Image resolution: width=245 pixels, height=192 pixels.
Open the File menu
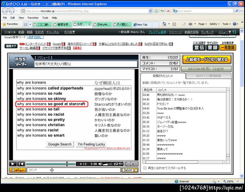click(x=5, y=18)
